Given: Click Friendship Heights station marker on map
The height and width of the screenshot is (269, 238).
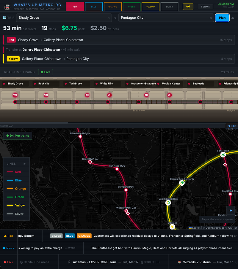Looking at the screenshot, I should pos(80,136).
